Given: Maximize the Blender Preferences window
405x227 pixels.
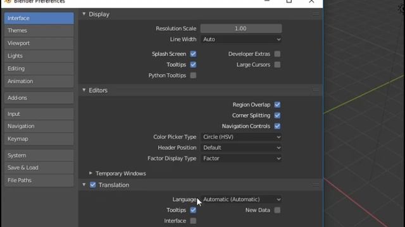Looking at the screenshot, I should [x=289, y=1].
